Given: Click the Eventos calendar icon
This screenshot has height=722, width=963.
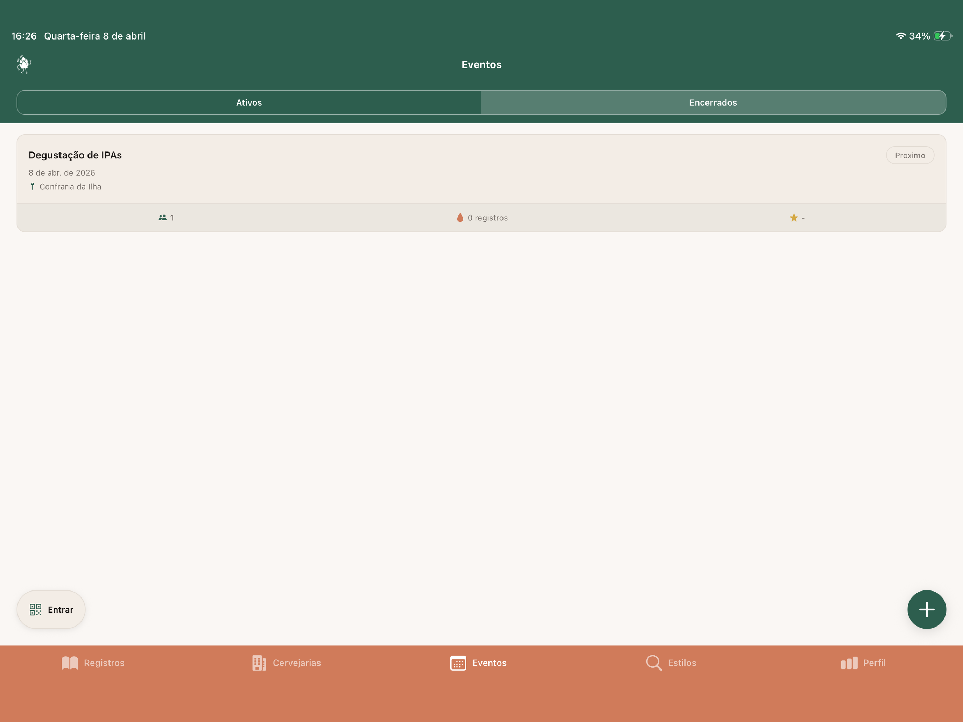Looking at the screenshot, I should [x=458, y=663].
